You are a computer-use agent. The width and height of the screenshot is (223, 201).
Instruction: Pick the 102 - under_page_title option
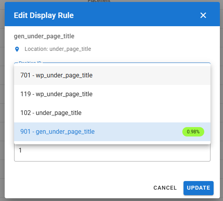(x=112, y=113)
